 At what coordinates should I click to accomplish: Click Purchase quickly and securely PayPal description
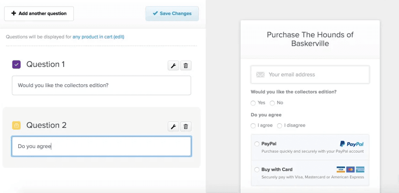[312, 151]
